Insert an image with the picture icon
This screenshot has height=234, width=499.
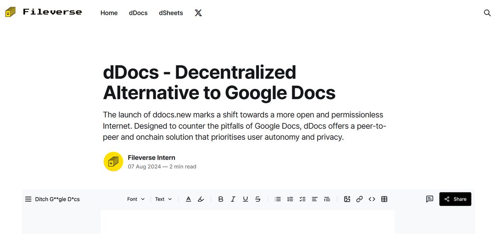click(x=347, y=199)
